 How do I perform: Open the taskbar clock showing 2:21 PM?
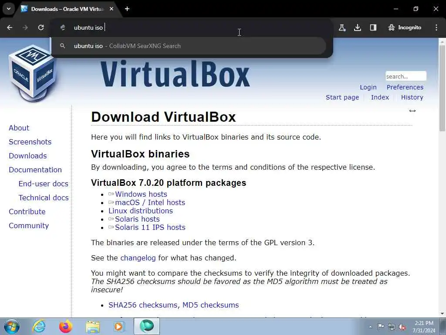click(x=424, y=327)
